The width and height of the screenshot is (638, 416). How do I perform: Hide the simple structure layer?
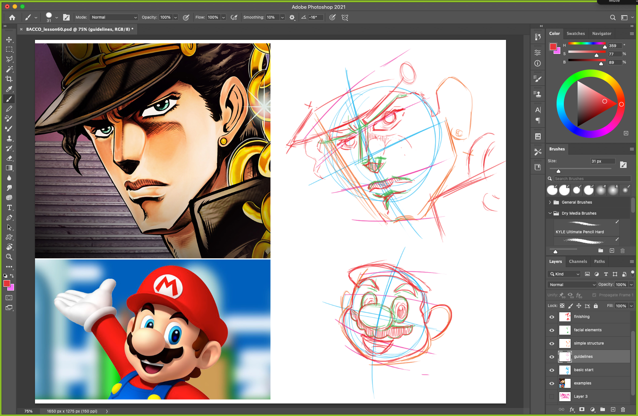pos(552,343)
